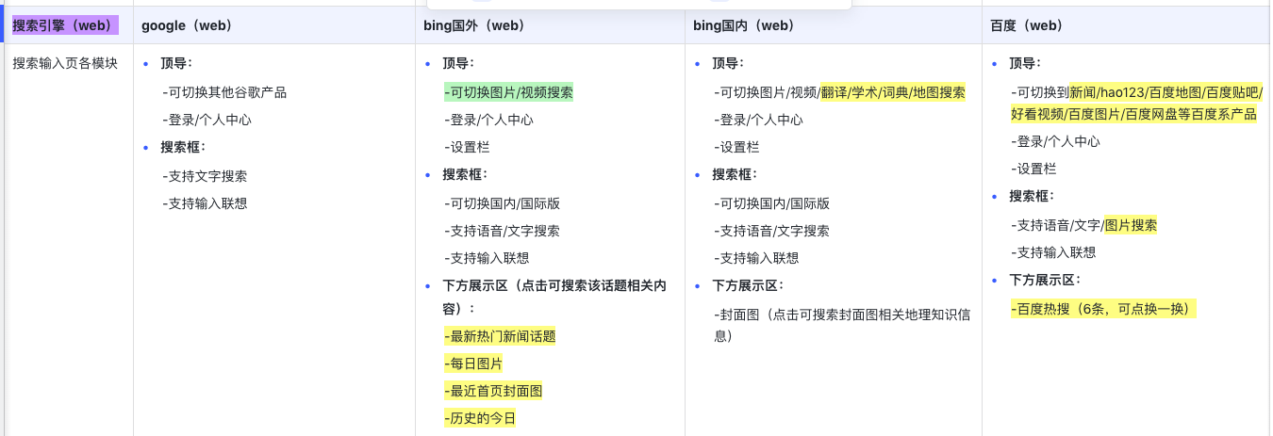This screenshot has height=436, width=1273.
Task: Select the highlighted -历史的今日 line
Action: (480, 418)
